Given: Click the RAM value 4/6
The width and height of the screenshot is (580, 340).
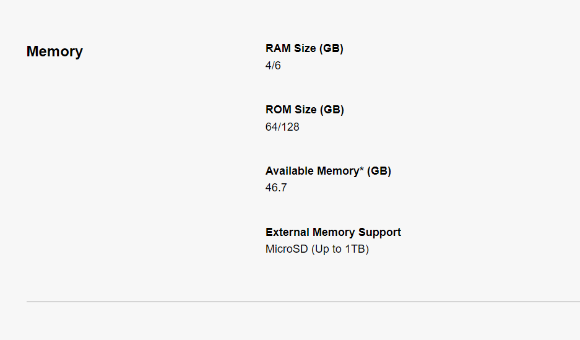Looking at the screenshot, I should click(x=273, y=65).
